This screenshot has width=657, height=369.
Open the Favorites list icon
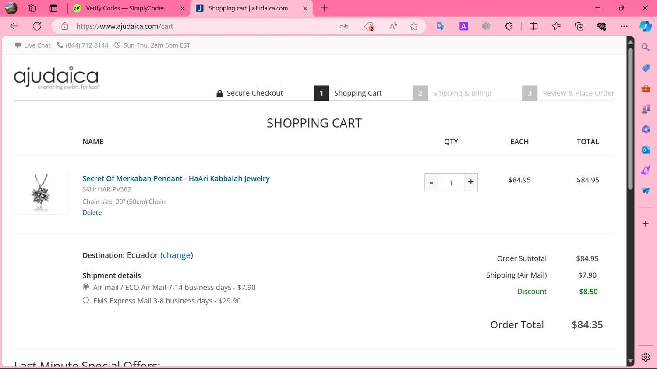point(556,26)
